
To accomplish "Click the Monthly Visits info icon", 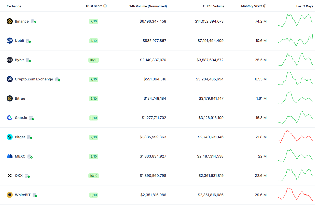I will pos(265,6).
